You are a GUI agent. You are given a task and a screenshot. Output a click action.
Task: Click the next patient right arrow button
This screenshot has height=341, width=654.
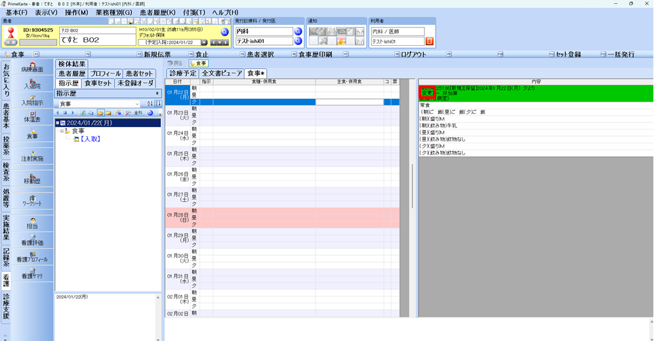tap(226, 43)
